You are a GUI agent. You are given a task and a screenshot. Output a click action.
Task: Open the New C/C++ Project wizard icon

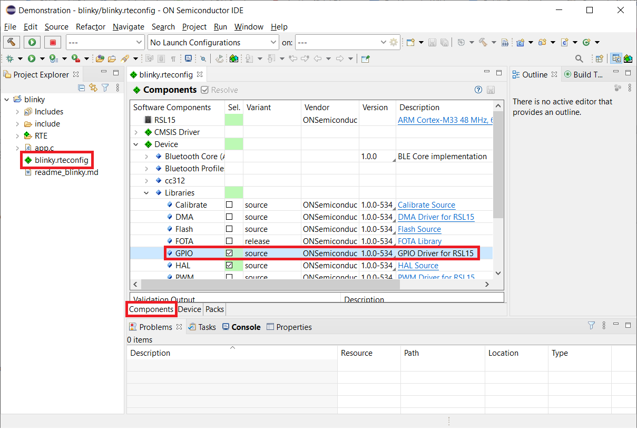[x=521, y=42]
